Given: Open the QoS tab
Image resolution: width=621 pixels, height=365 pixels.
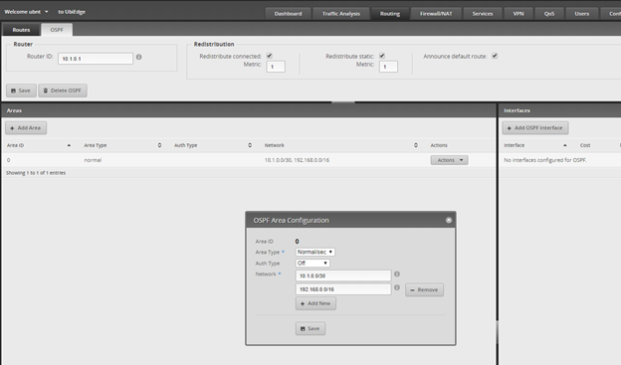Looking at the screenshot, I should [x=549, y=14].
